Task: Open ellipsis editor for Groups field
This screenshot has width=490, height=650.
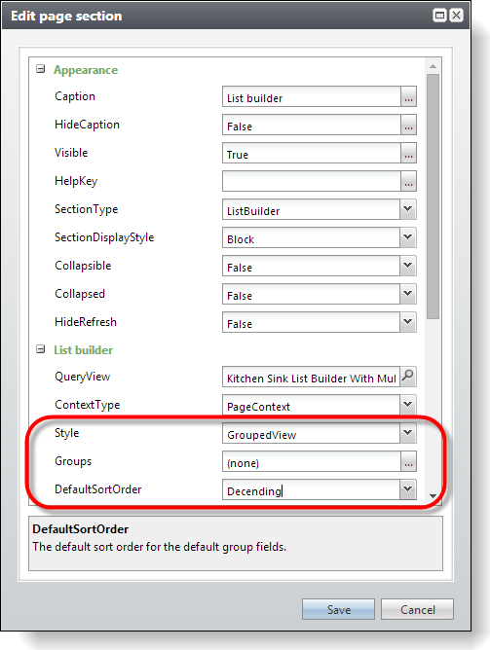Action: pyautogui.click(x=408, y=461)
